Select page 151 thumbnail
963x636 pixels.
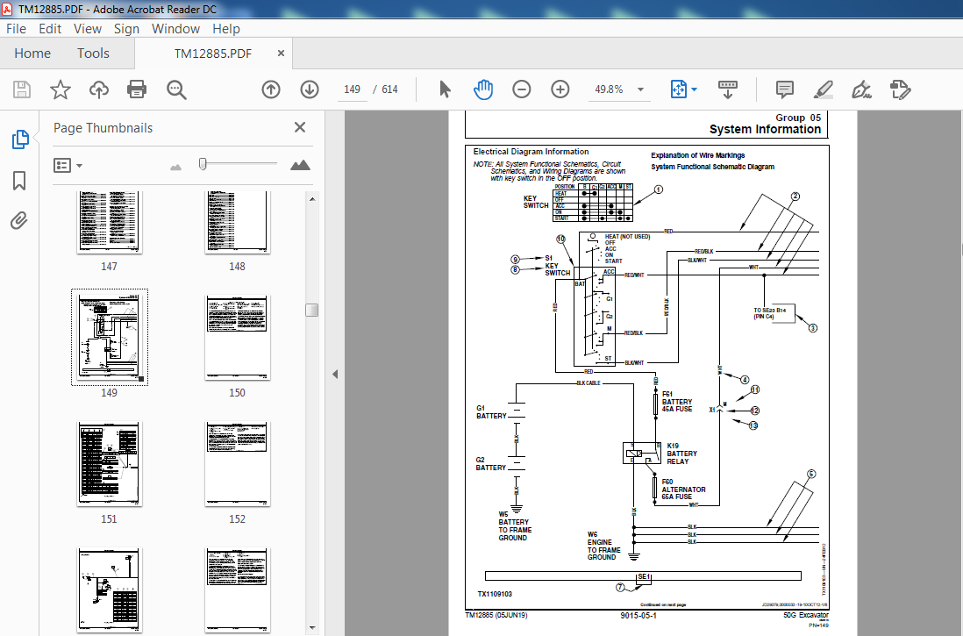click(x=110, y=464)
